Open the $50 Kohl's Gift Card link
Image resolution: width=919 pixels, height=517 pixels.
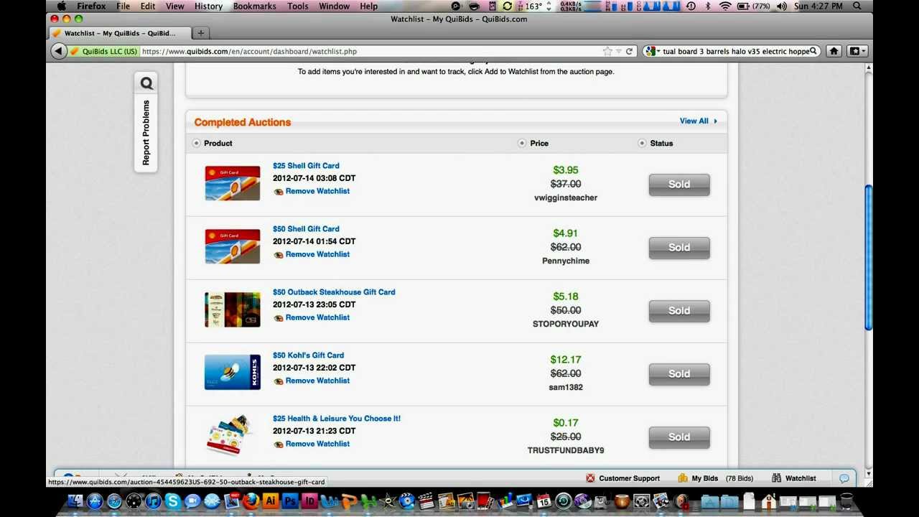pyautogui.click(x=308, y=355)
